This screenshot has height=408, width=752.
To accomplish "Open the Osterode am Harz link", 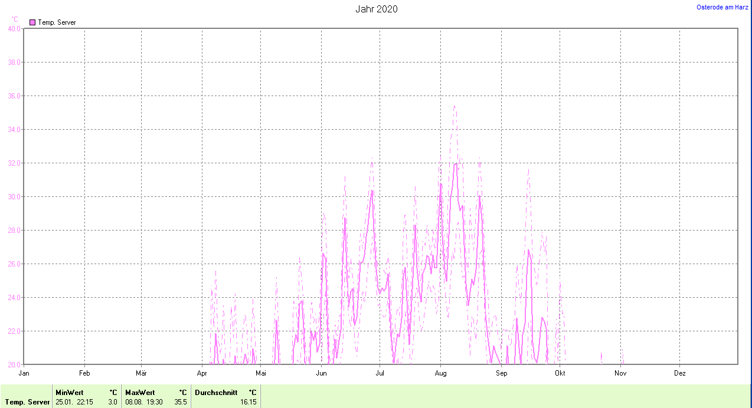I will point(722,7).
